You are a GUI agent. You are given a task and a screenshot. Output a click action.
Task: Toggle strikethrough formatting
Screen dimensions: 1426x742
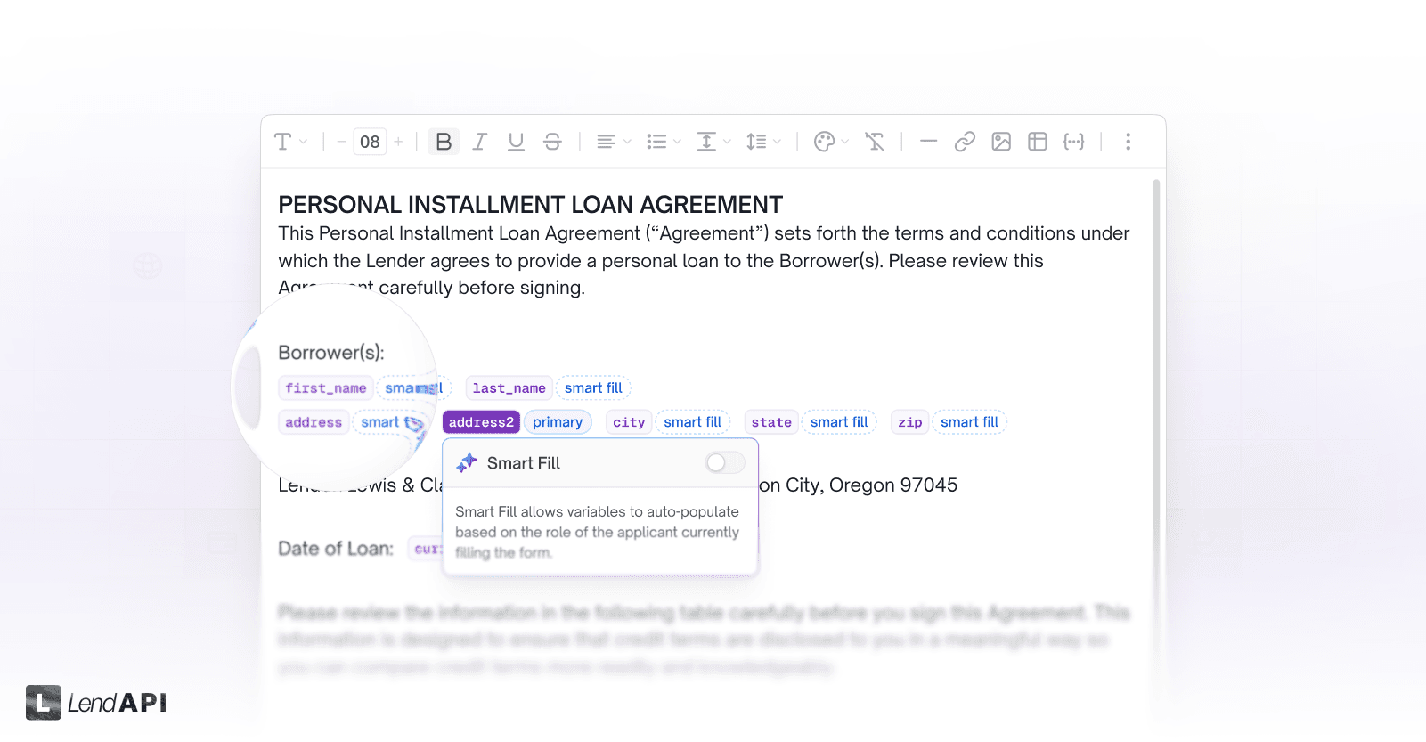552,142
